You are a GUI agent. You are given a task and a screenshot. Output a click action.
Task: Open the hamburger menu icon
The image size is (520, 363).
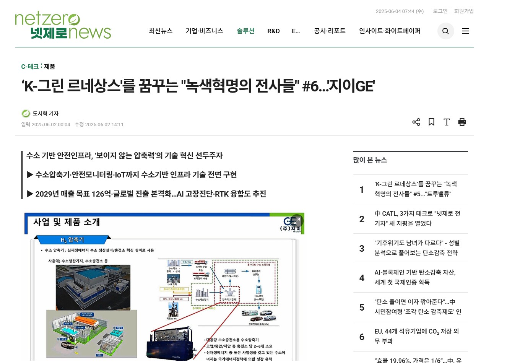(x=465, y=31)
